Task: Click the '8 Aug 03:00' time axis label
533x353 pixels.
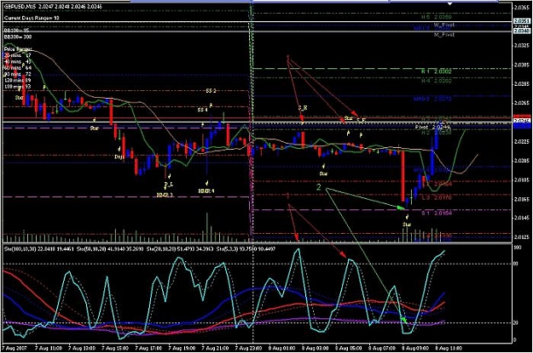Action: (316, 348)
